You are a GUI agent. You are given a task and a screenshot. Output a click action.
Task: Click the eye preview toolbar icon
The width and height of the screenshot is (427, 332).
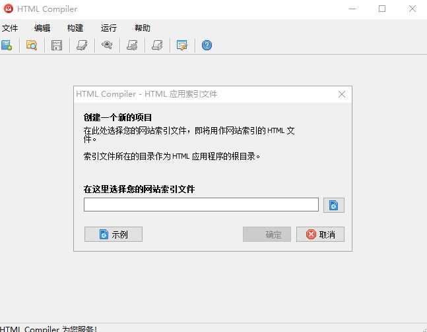(106, 45)
